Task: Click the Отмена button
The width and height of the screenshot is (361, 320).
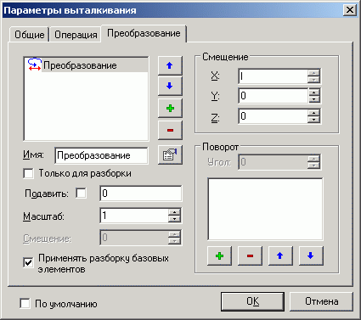Action: pos(321,301)
